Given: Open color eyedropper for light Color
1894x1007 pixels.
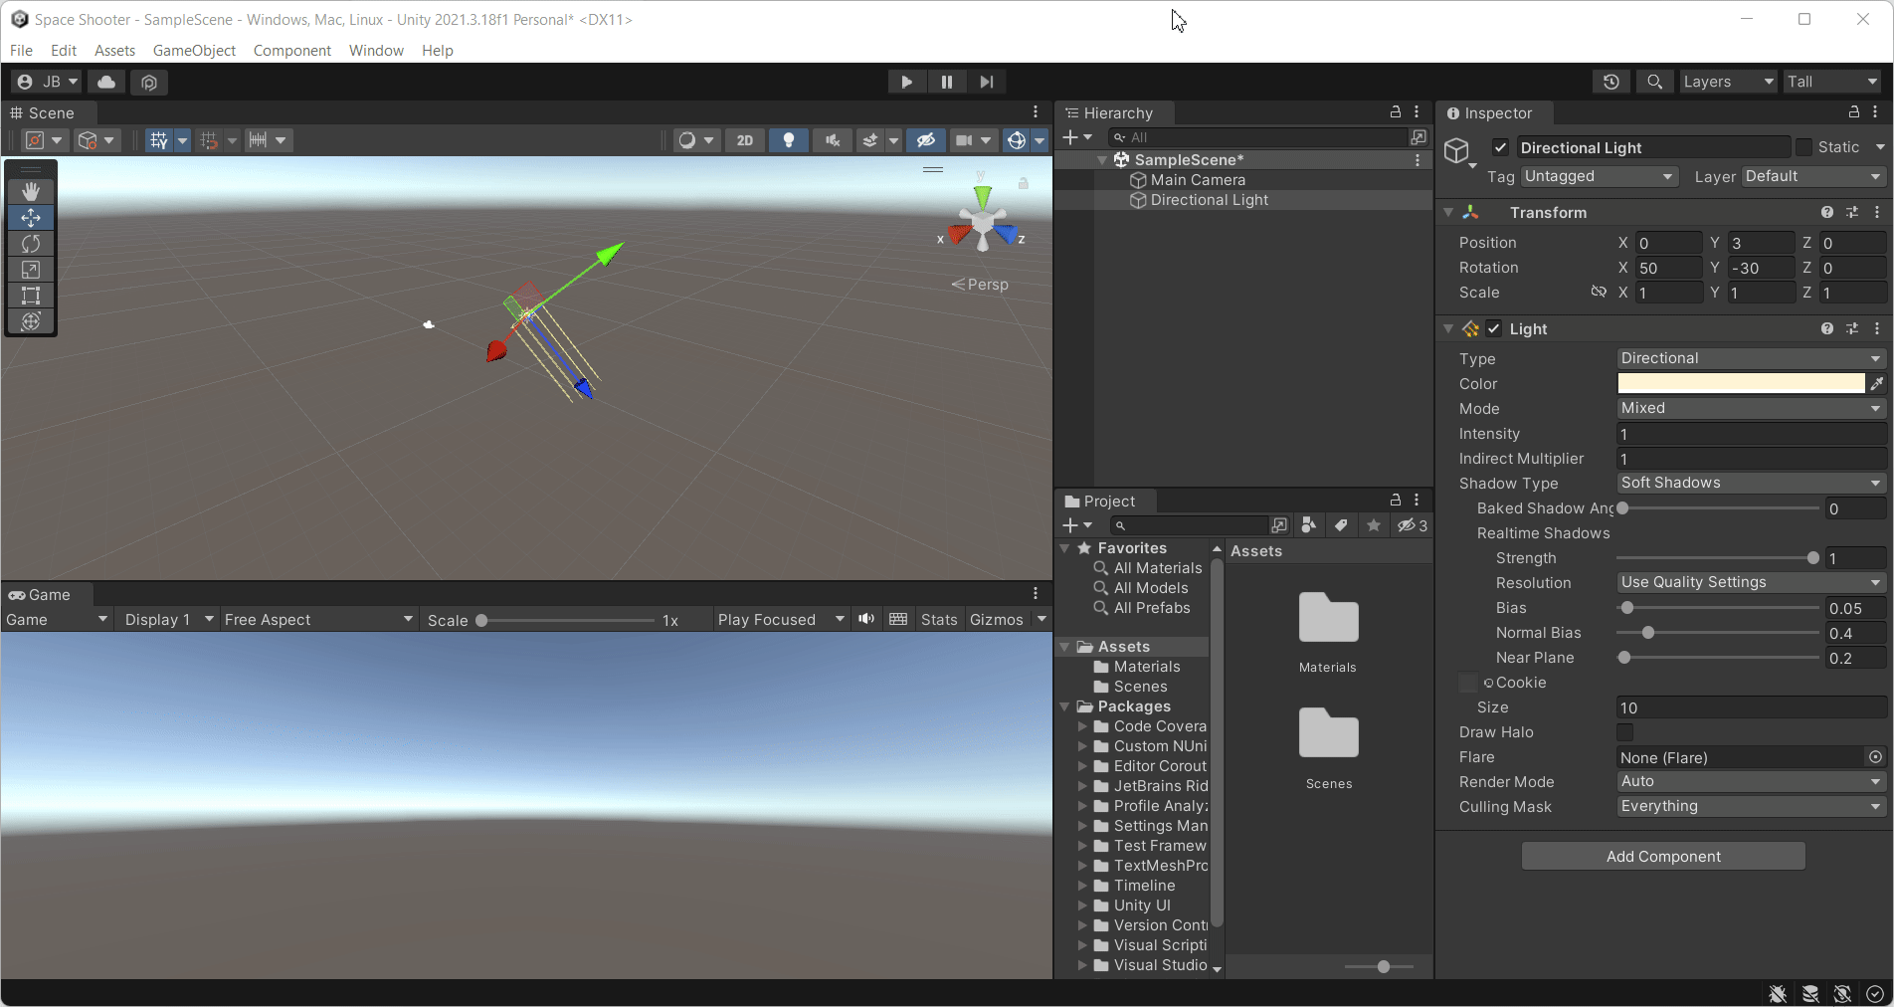Looking at the screenshot, I should pos(1877,383).
